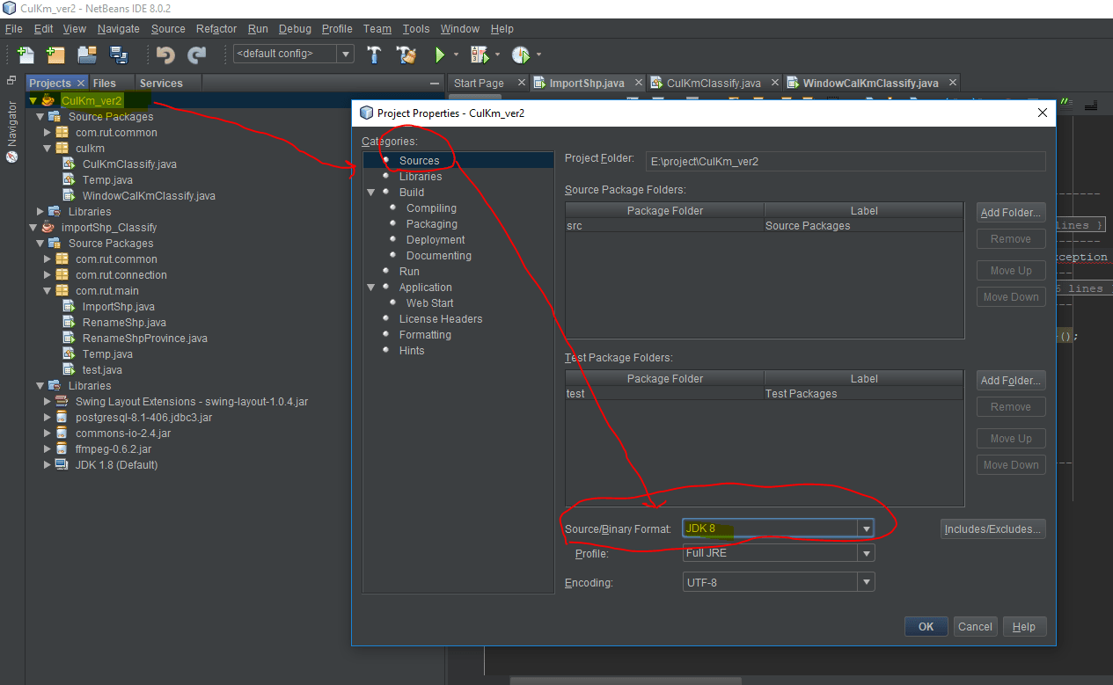Start debugging with the Debug Project icon
Viewport: 1113px width, 685px height.
[480, 55]
